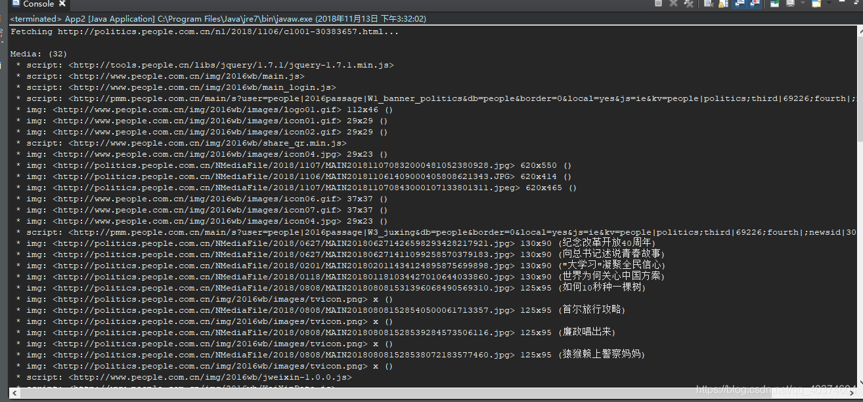This screenshot has height=402, width=863.
Task: Click the vertical console scrollbar
Action: point(858,197)
